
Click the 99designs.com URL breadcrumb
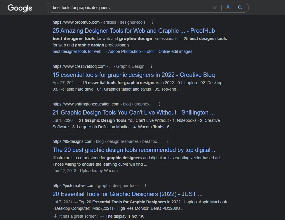point(72,141)
